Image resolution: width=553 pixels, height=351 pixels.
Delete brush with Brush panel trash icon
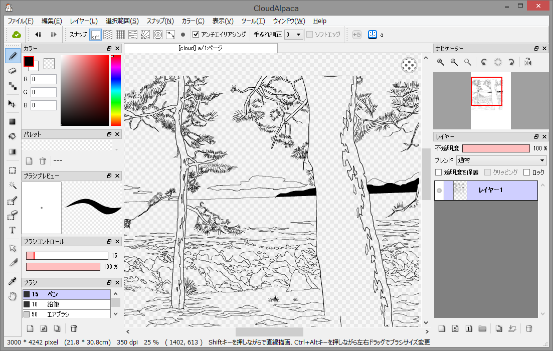pos(73,328)
